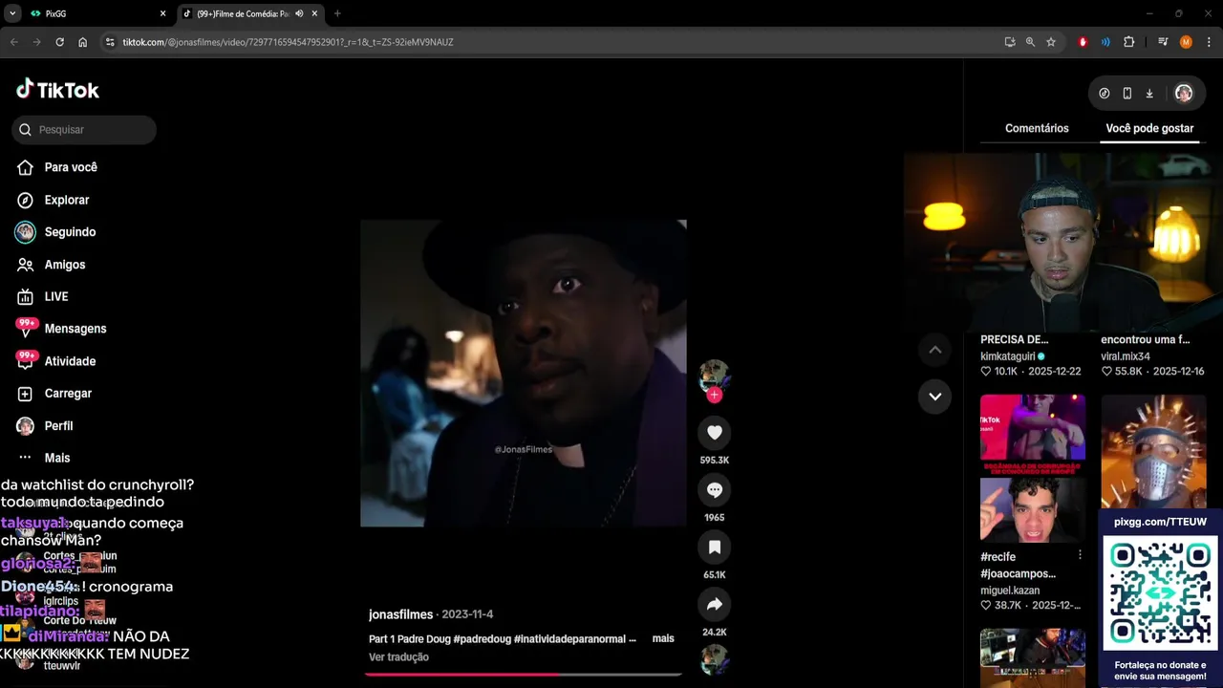Open the spinning sound disc below share

click(714, 660)
